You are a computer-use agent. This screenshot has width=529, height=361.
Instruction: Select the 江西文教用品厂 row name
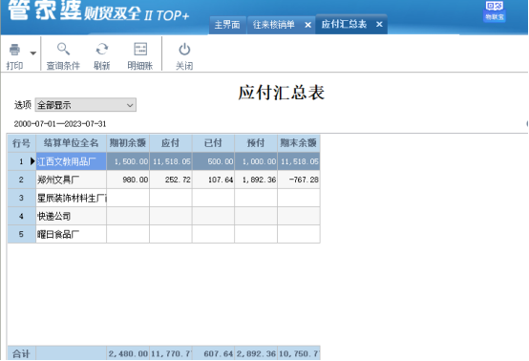tap(72, 161)
